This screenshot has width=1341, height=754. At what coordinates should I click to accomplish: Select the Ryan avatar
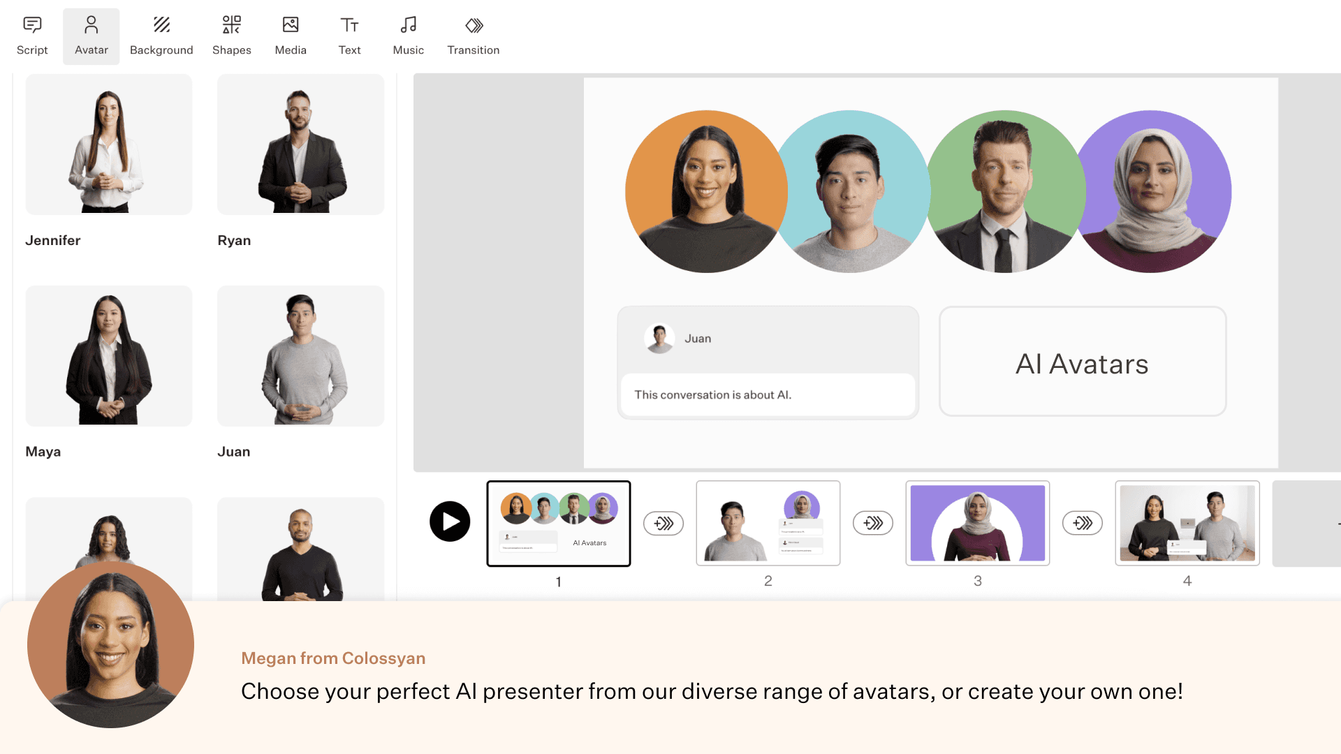click(300, 145)
